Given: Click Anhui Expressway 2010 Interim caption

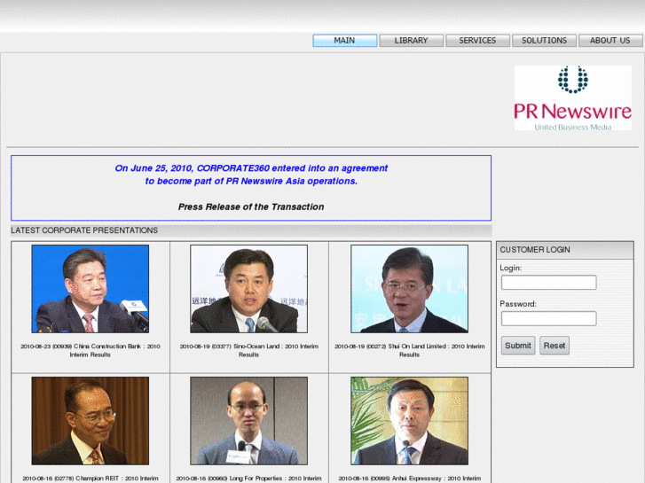Looking at the screenshot, I should 409,479.
